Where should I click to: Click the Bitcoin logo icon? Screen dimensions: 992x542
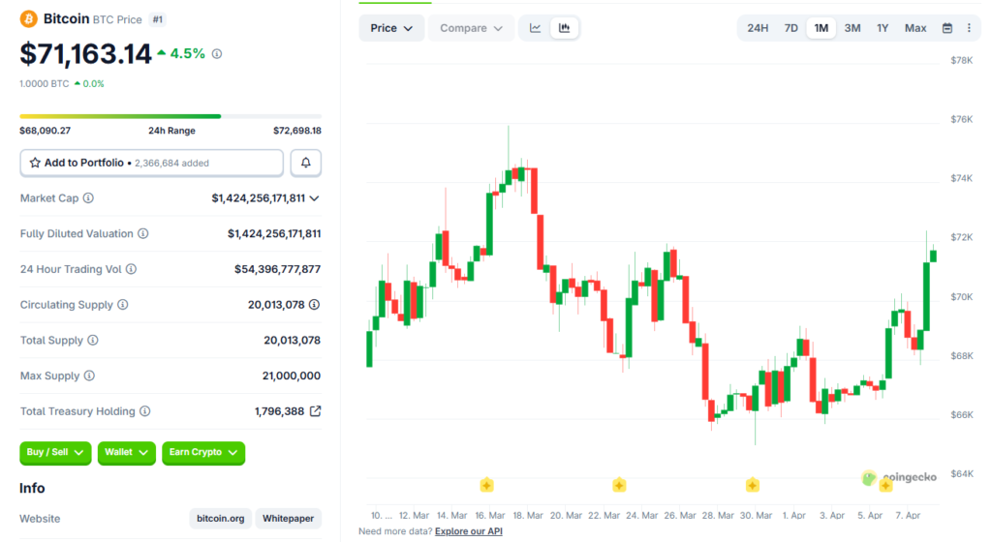(x=28, y=18)
